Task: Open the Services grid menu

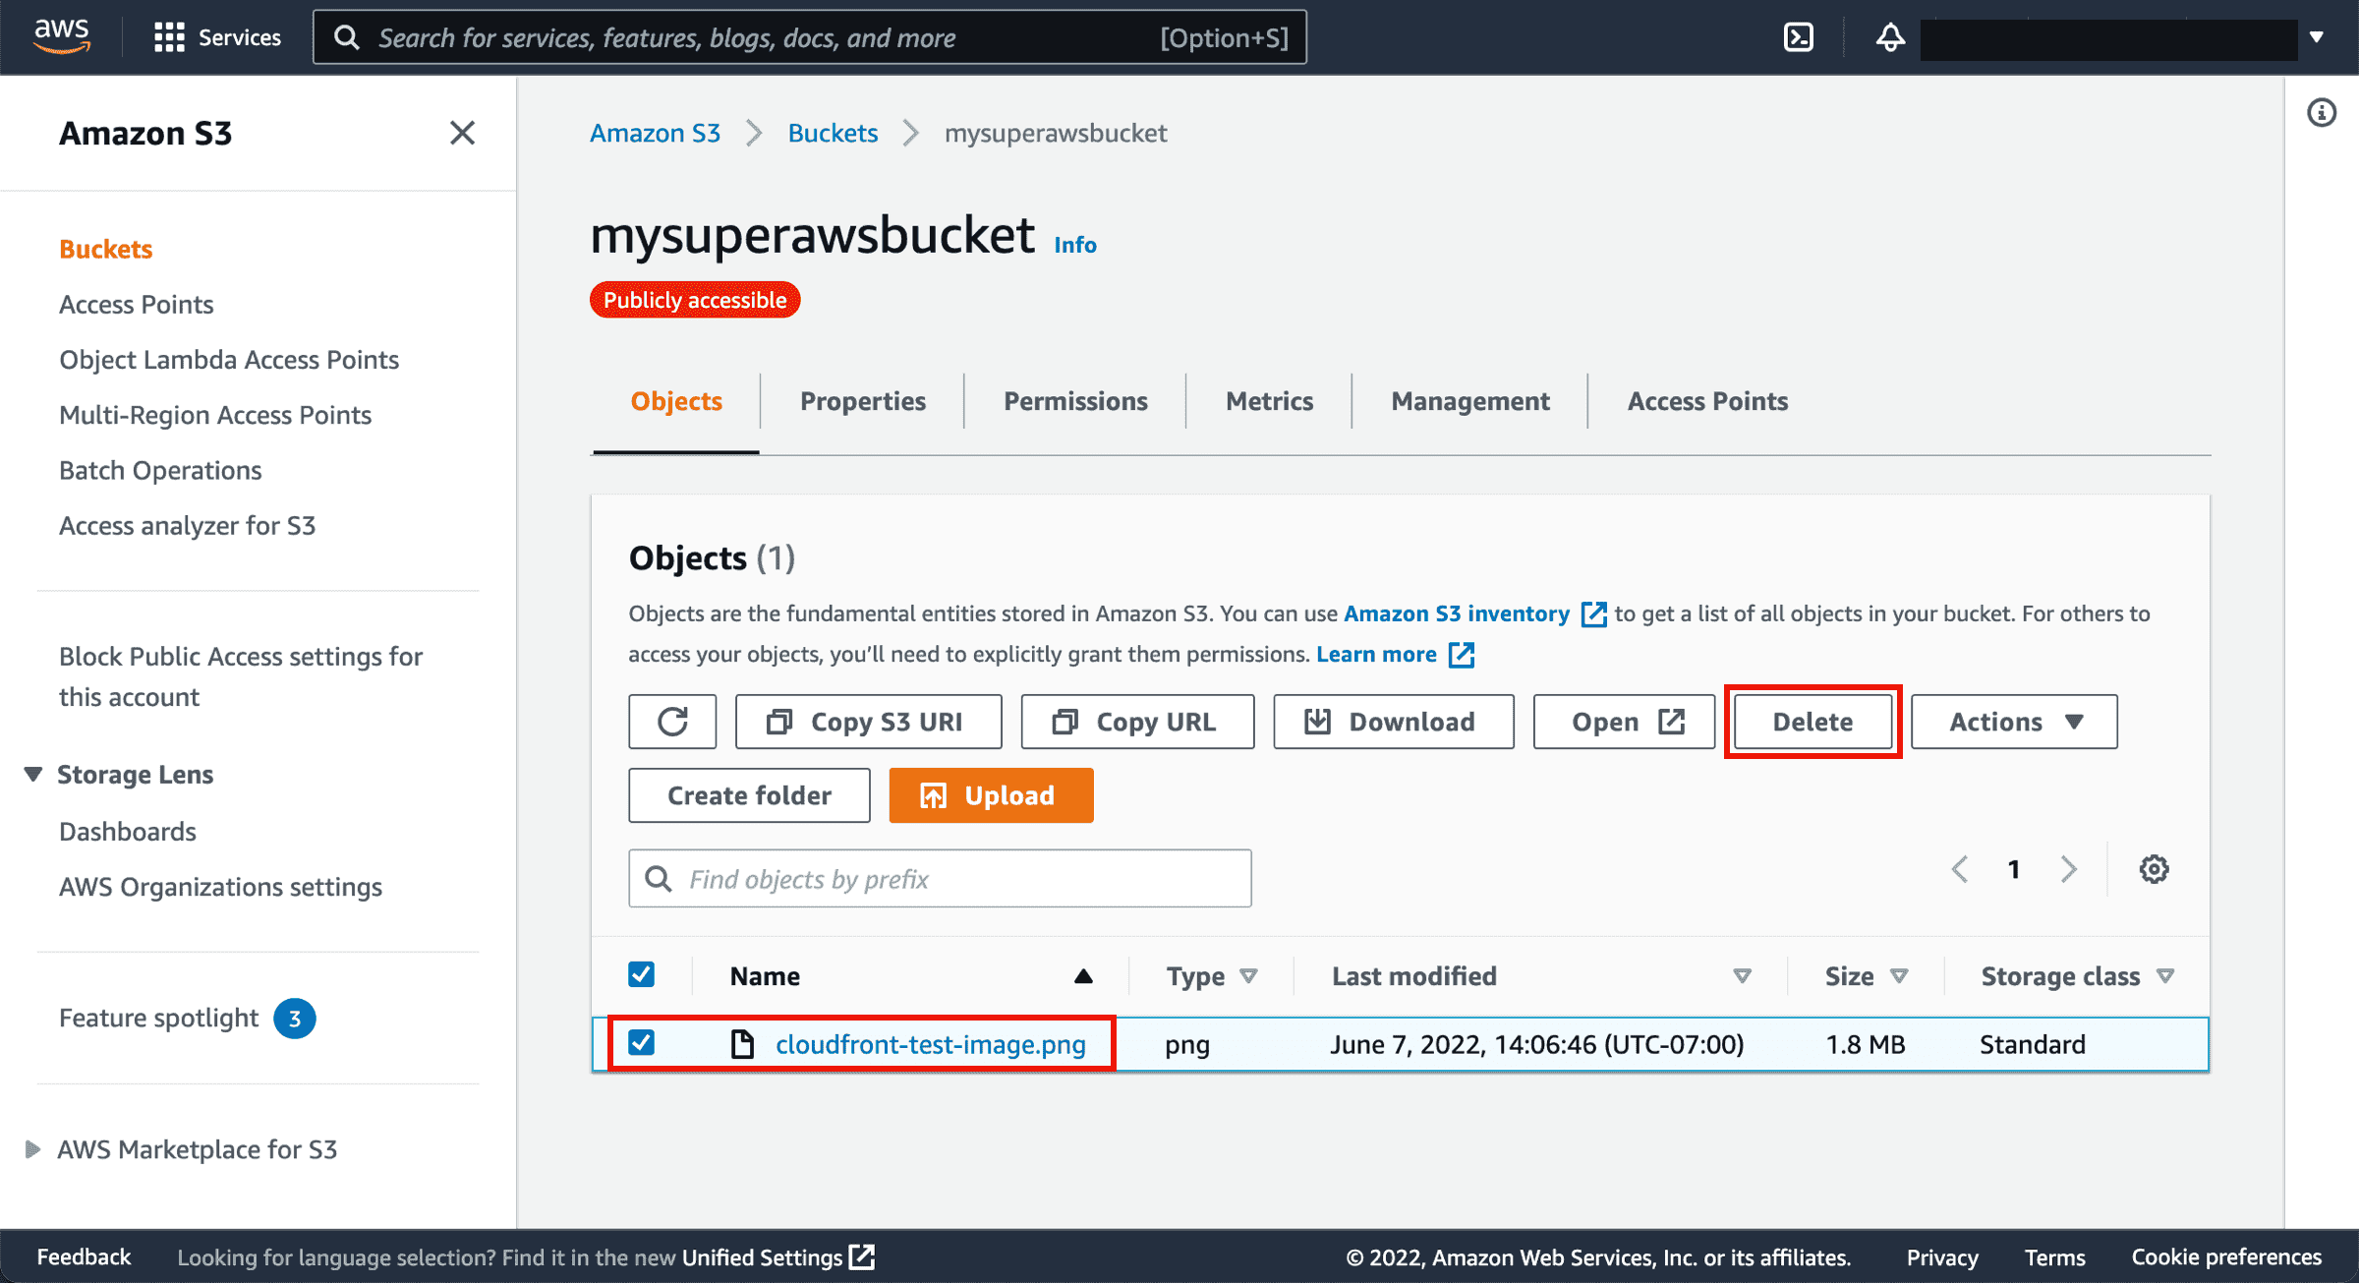Action: pos(217,37)
